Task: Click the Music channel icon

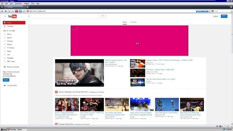Action: tap(5, 34)
